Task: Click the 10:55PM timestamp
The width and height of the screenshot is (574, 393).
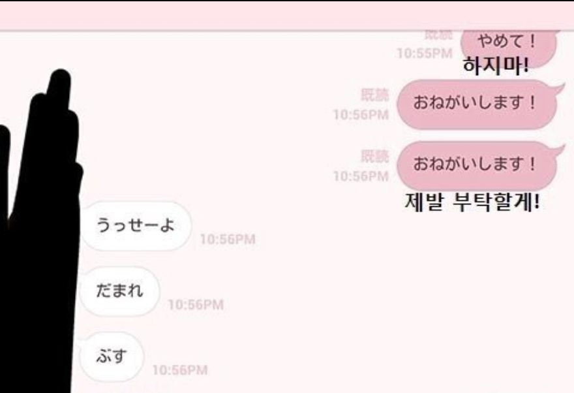Action: click(x=425, y=54)
